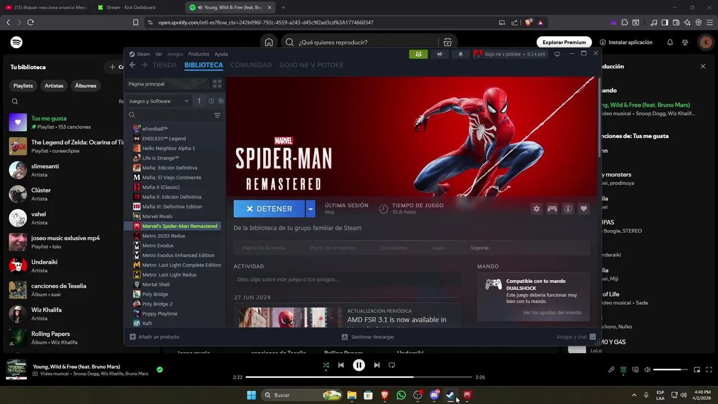
Task: Open Steam library advanced filters icon
Action: [217, 115]
